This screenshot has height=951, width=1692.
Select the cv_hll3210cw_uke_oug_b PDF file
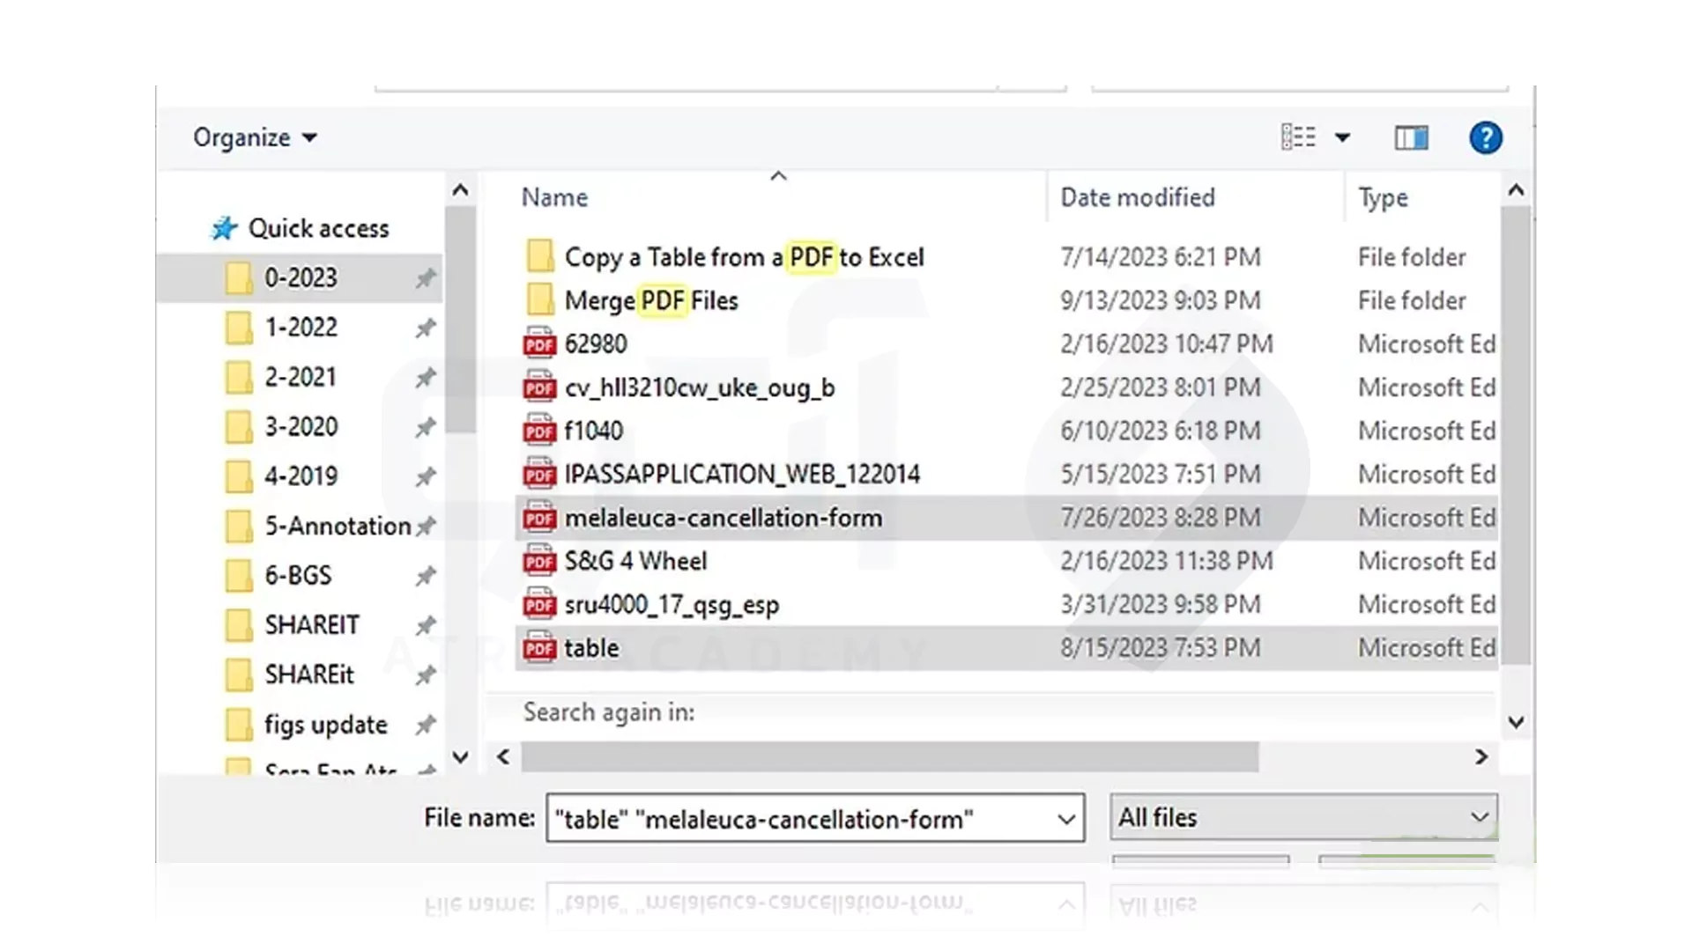[700, 387]
